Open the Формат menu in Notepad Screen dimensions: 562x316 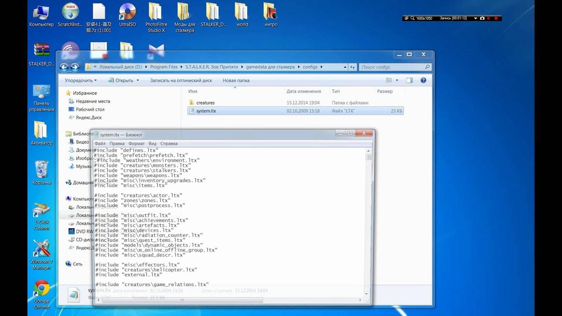click(137, 144)
